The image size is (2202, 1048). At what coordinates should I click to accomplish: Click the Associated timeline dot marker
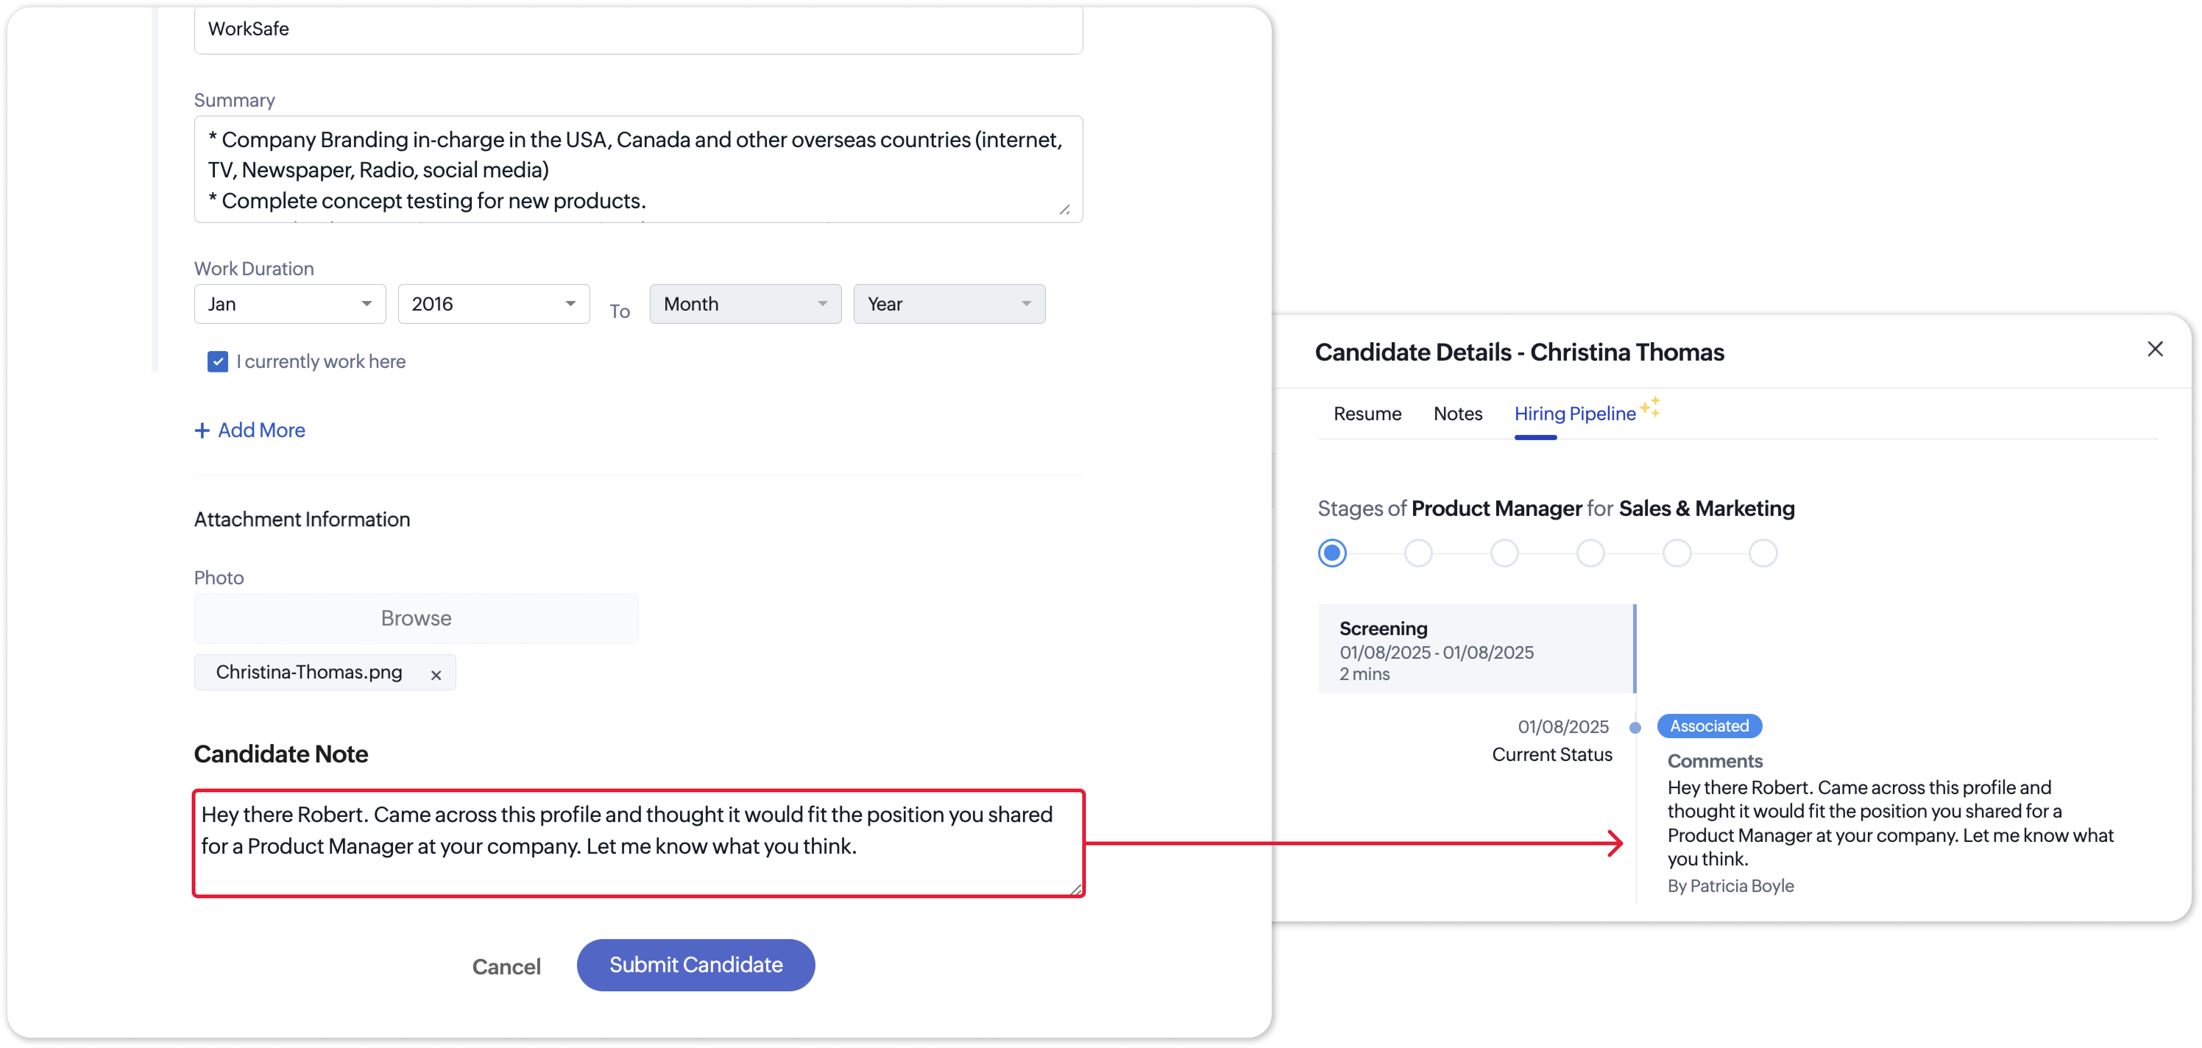[1635, 727]
